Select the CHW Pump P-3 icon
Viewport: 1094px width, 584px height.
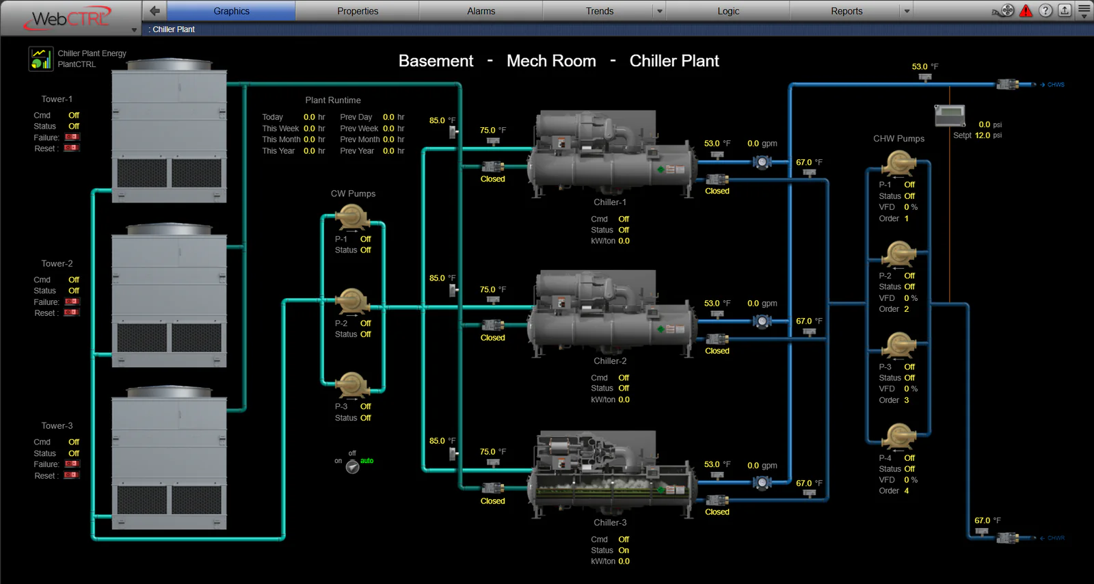(898, 346)
